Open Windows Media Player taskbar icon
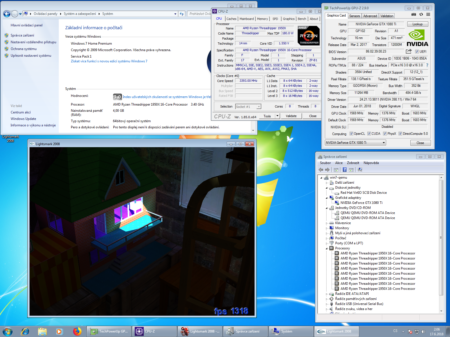Viewport: 450px width, 337px height. 59,332
